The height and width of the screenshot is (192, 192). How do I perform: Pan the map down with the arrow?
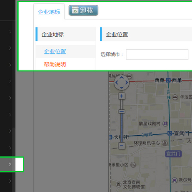coord(122,87)
